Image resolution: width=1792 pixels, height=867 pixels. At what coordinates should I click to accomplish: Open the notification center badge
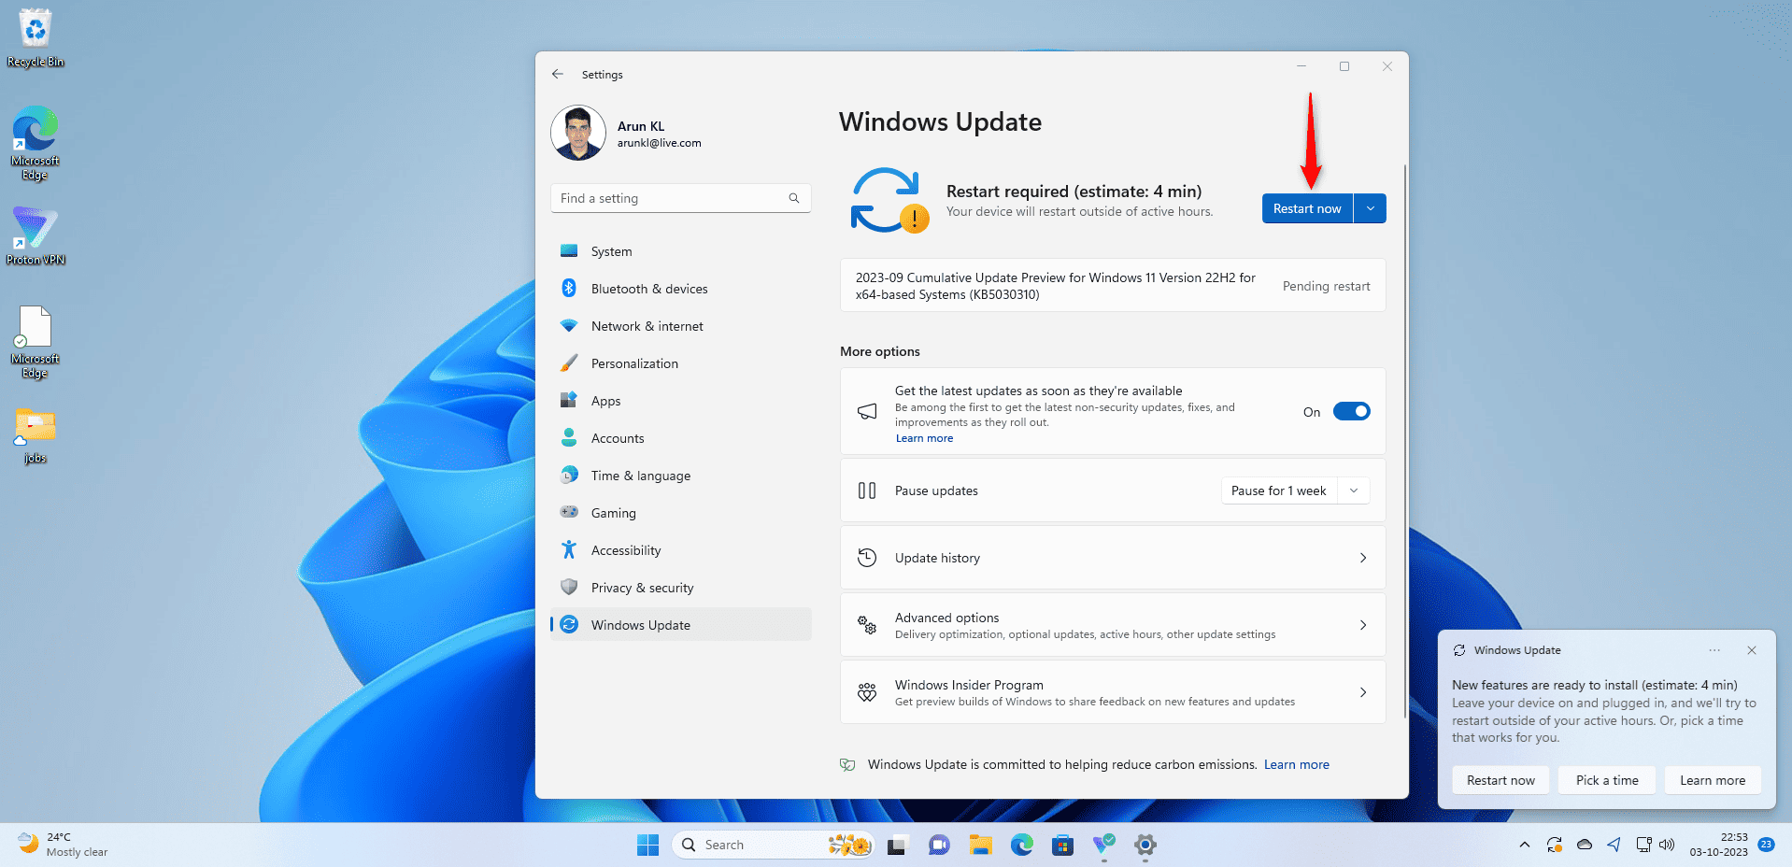pyautogui.click(x=1766, y=845)
